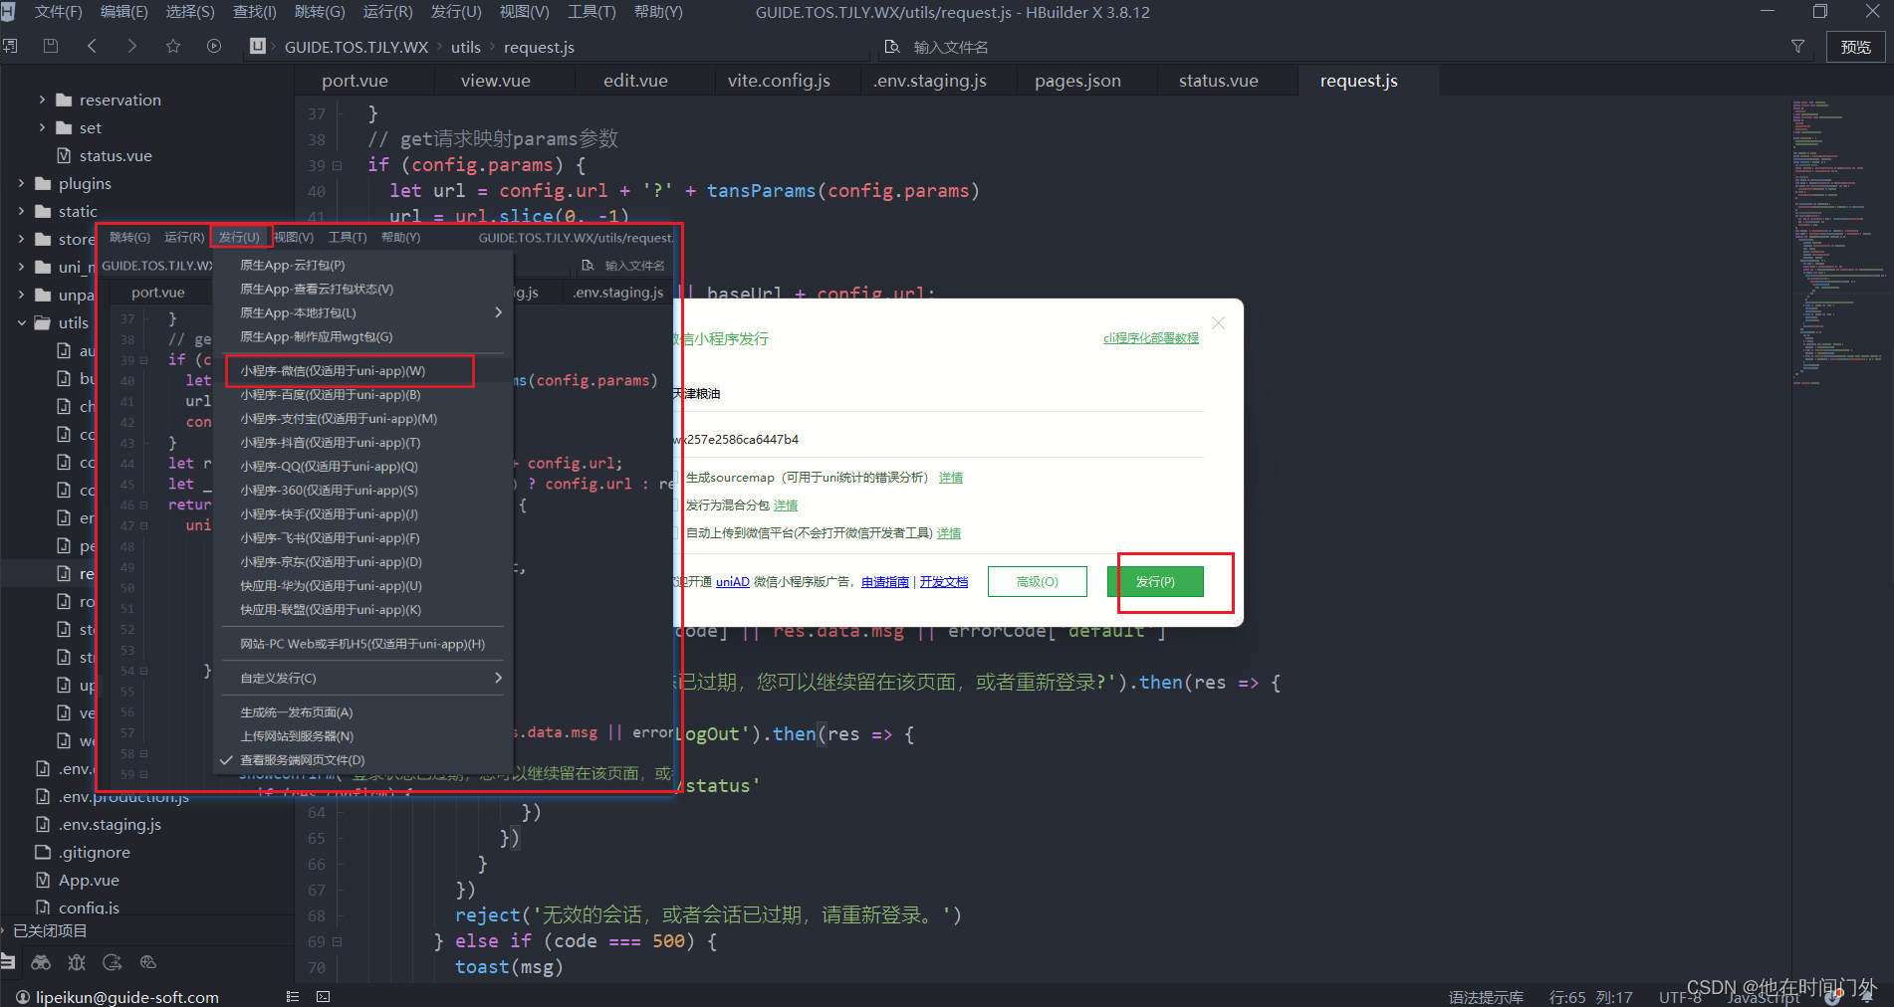
Task: Go back with the left arrow toolbar icon
Action: pyautogui.click(x=92, y=46)
